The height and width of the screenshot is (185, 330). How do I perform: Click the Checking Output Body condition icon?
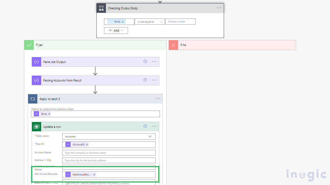pyautogui.click(x=101, y=8)
